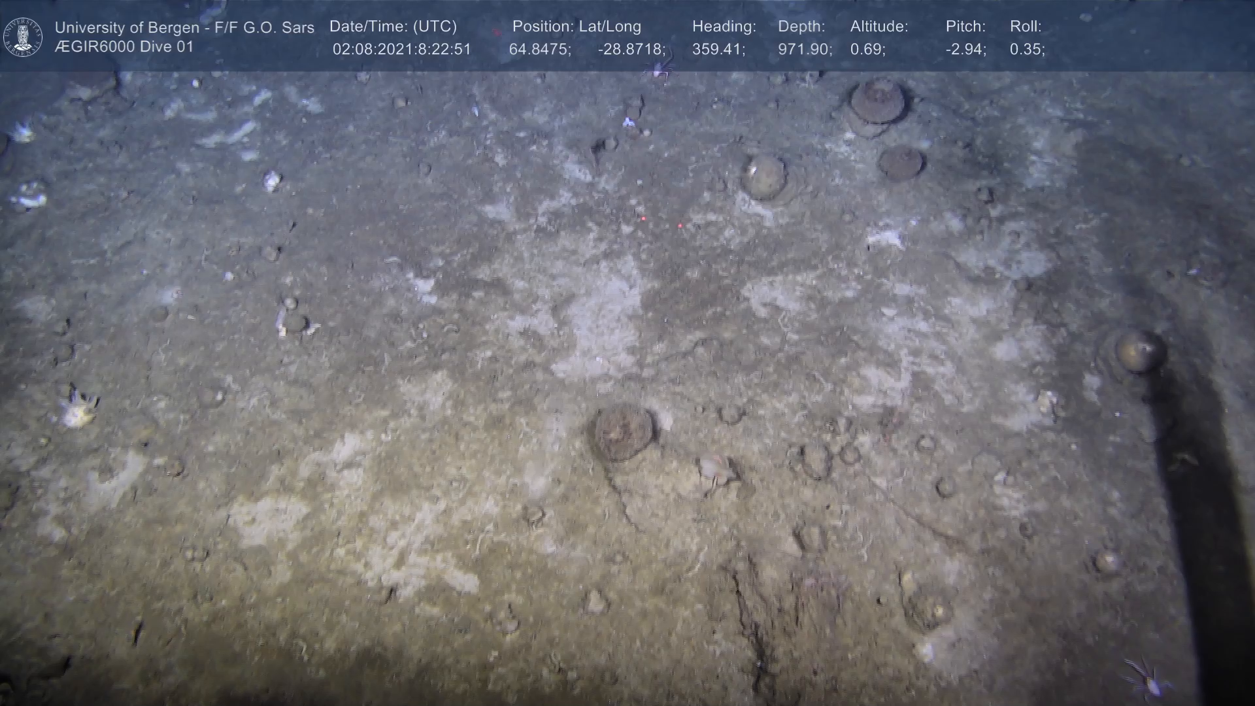Viewport: 1255px width, 706px height.
Task: Click the 'Depth:' label
Action: tap(801, 27)
